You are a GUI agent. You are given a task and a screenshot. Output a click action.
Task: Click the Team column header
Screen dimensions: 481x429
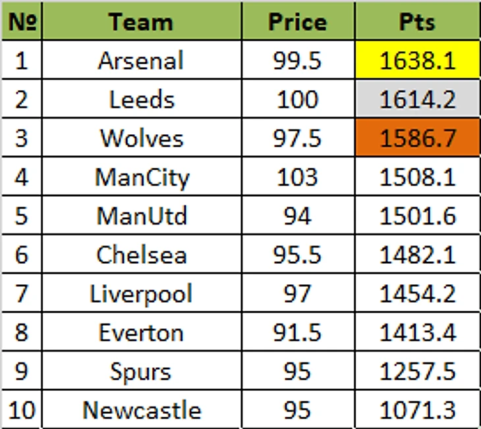[141, 22]
